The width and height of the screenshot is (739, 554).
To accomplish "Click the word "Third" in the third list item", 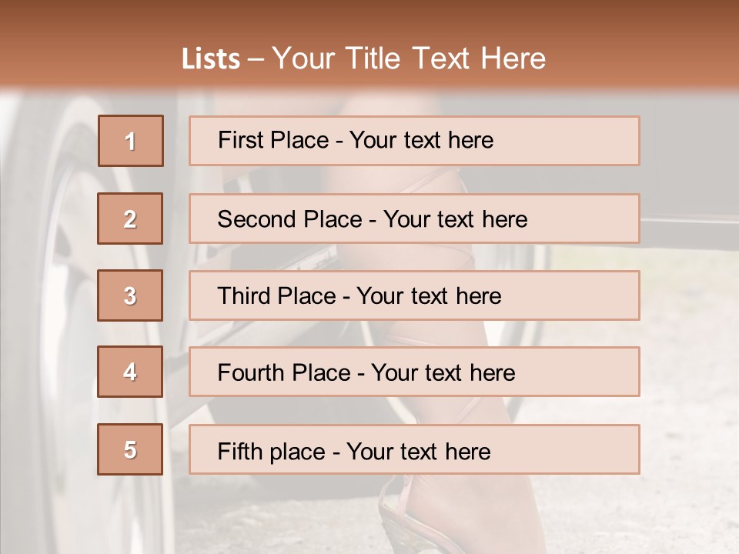I will tap(243, 296).
